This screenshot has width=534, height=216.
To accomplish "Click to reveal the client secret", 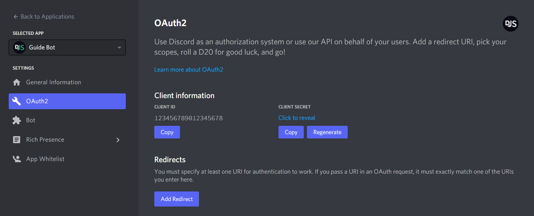I will 297,118.
